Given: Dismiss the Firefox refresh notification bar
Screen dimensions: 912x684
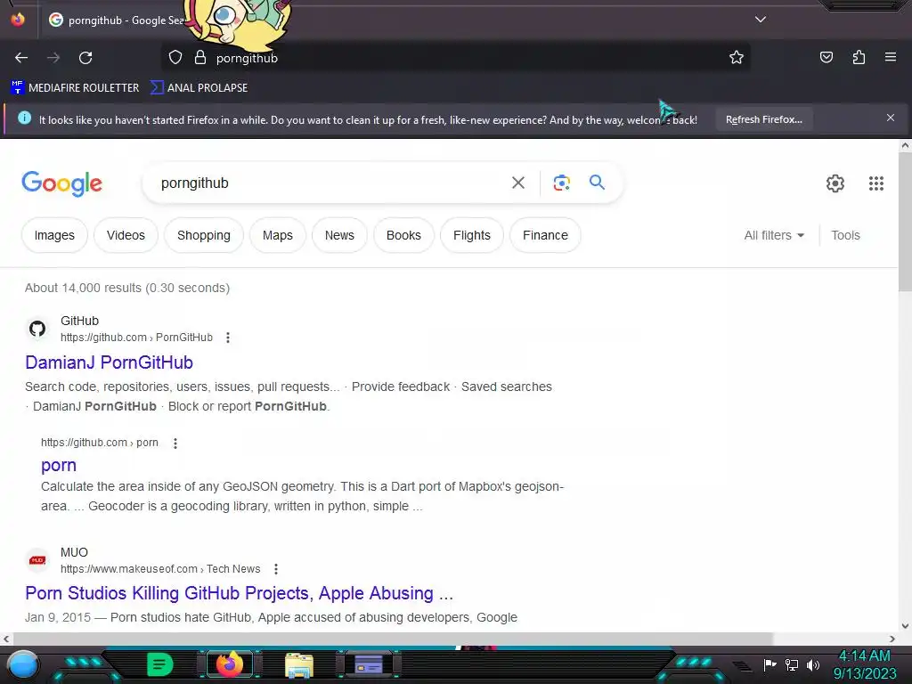Looking at the screenshot, I should (891, 118).
